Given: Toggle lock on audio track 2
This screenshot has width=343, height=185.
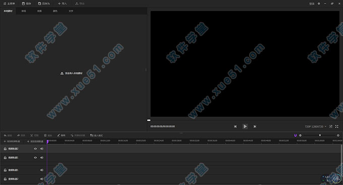Looking at the screenshot, I should (5, 179).
